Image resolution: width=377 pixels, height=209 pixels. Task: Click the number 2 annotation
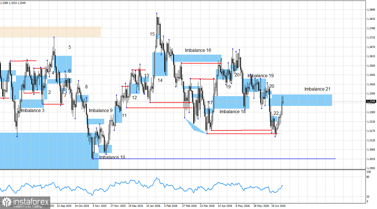point(49,92)
